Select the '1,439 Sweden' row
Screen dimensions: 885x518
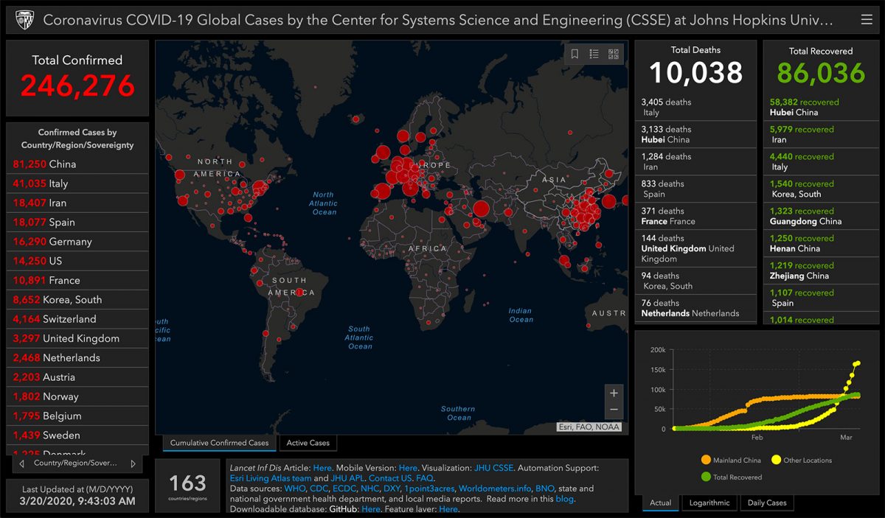tap(77, 435)
